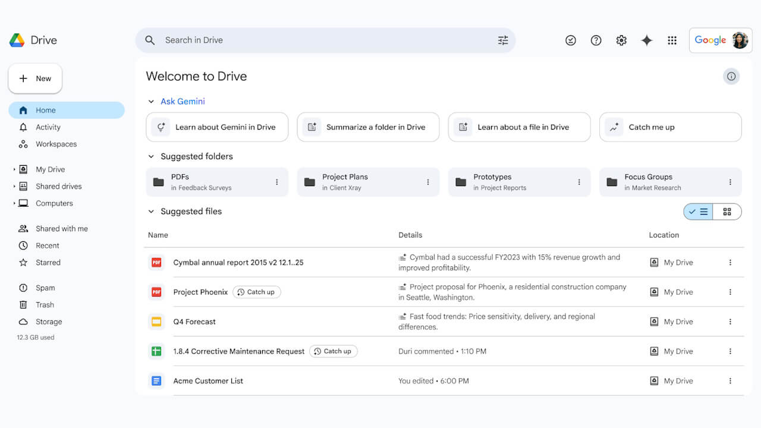Click 12.3 GB used storage text
Screen dimensions: 761x428
pyautogui.click(x=36, y=337)
